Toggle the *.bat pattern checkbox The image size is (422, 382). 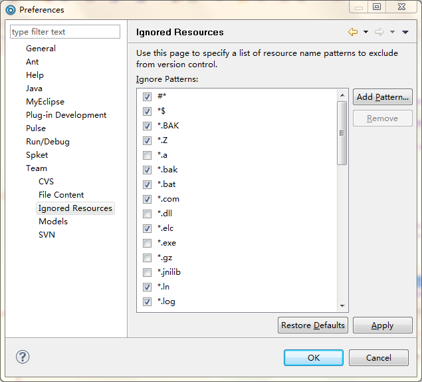(x=147, y=184)
